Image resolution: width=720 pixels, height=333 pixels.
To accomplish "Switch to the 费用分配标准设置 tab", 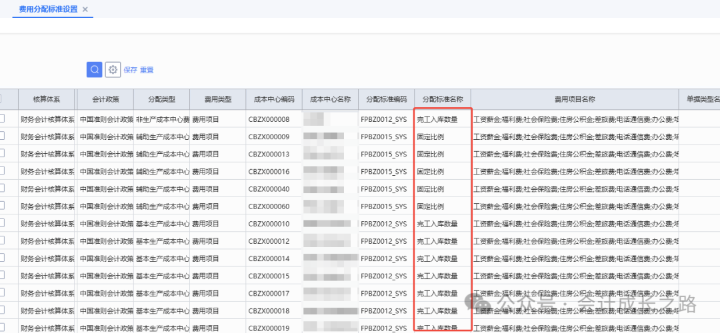I will click(48, 9).
